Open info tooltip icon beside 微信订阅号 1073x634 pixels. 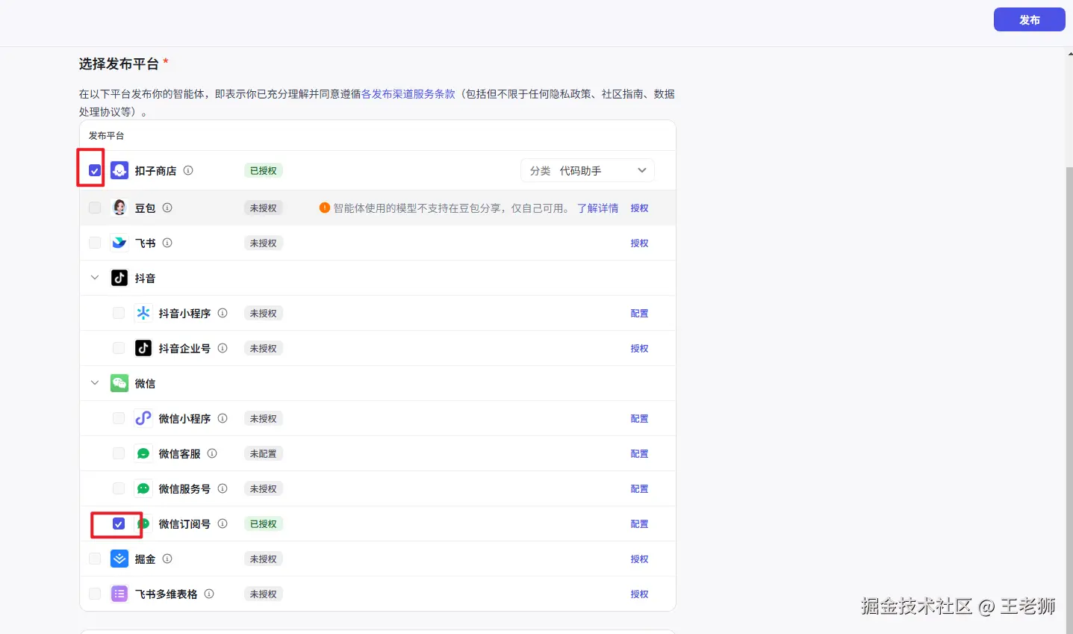click(x=223, y=523)
